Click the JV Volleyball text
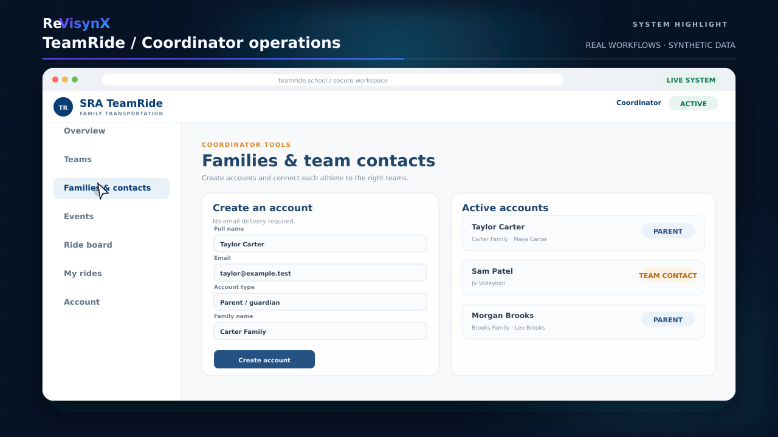Viewport: 778px width, 437px height. coord(488,283)
